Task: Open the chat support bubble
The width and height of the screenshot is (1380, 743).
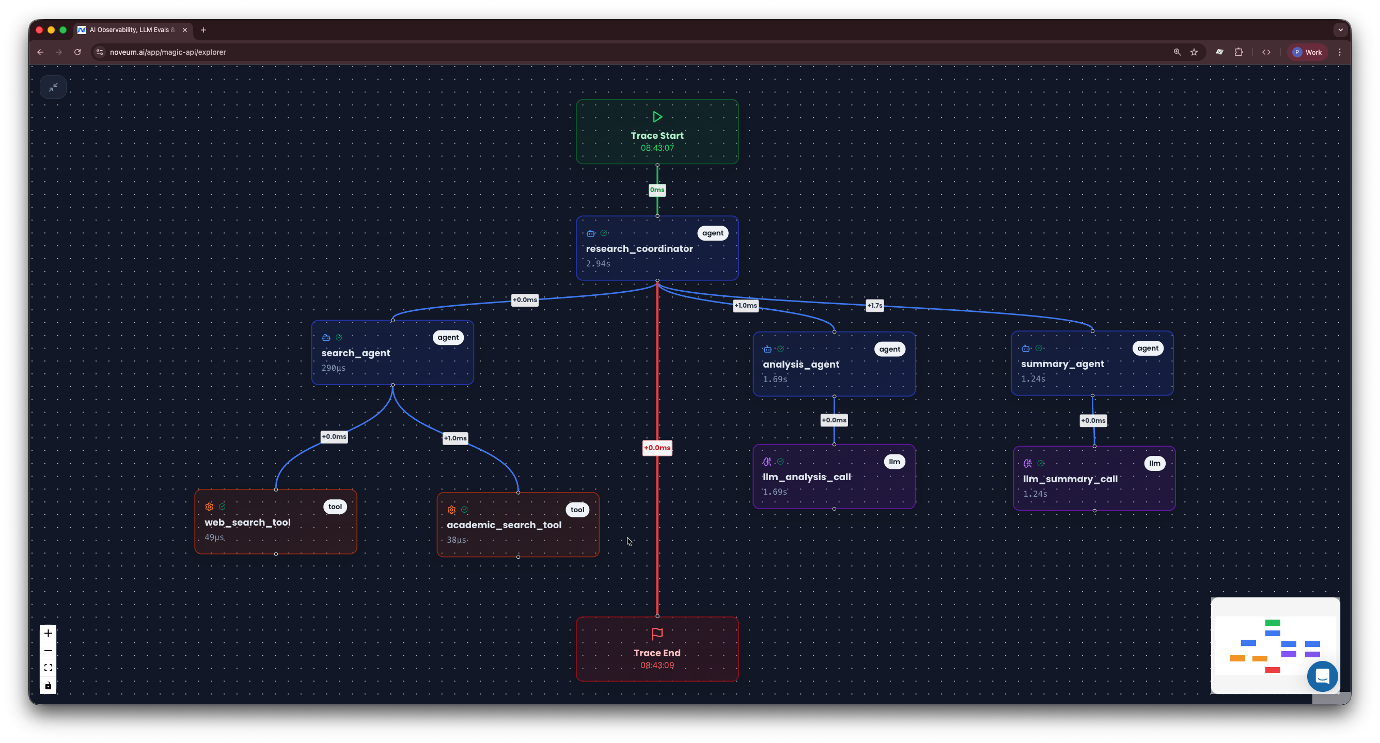Action: click(1322, 676)
